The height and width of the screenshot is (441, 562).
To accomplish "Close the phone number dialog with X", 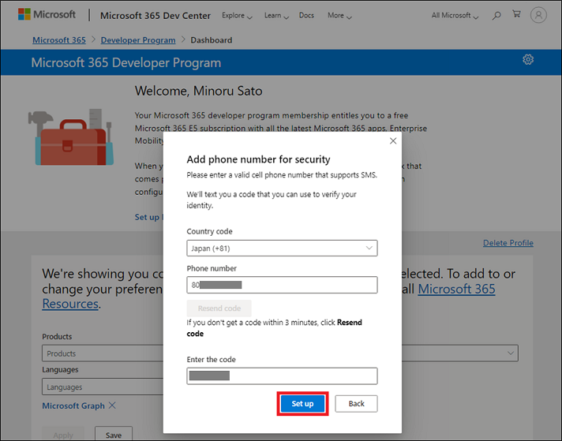I will click(393, 140).
